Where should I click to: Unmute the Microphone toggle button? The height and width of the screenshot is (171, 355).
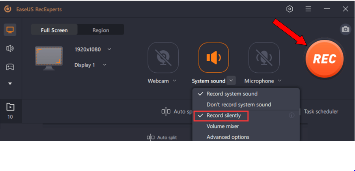coord(264,57)
